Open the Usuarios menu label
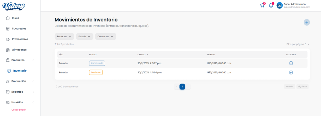This screenshot has width=321, height=116. coord(17,102)
